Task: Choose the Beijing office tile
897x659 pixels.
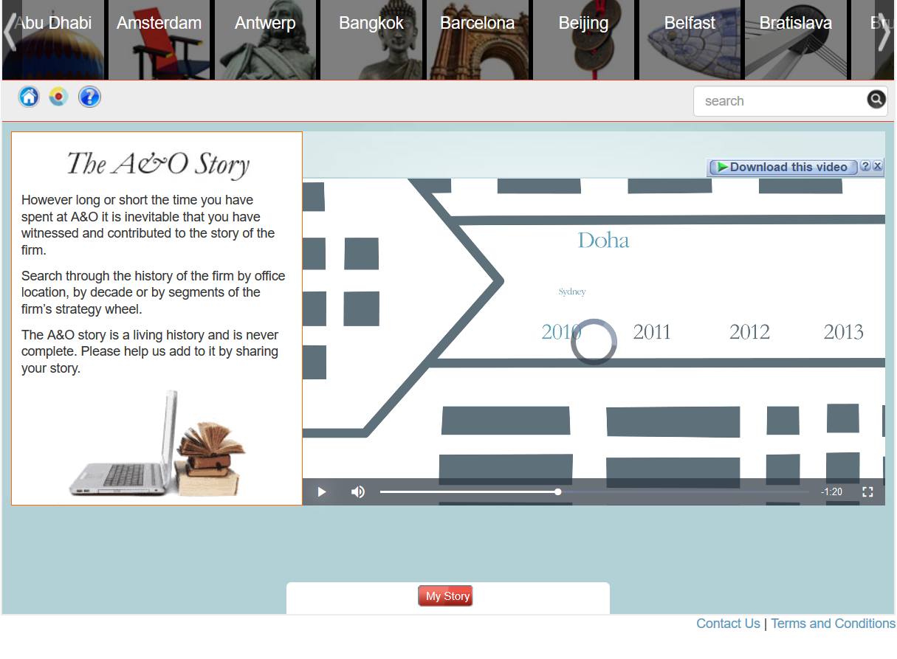Action: coord(584,40)
